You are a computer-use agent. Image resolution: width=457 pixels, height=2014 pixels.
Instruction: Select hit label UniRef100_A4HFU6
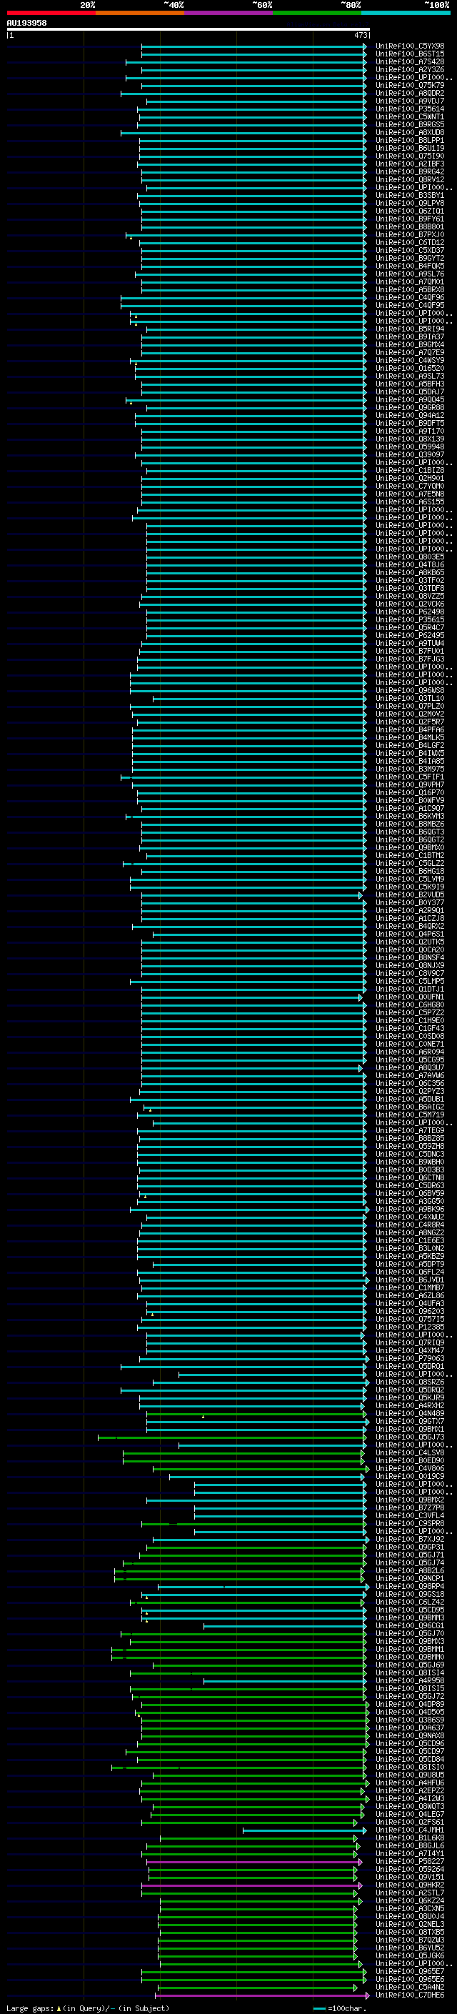pyautogui.click(x=410, y=1783)
